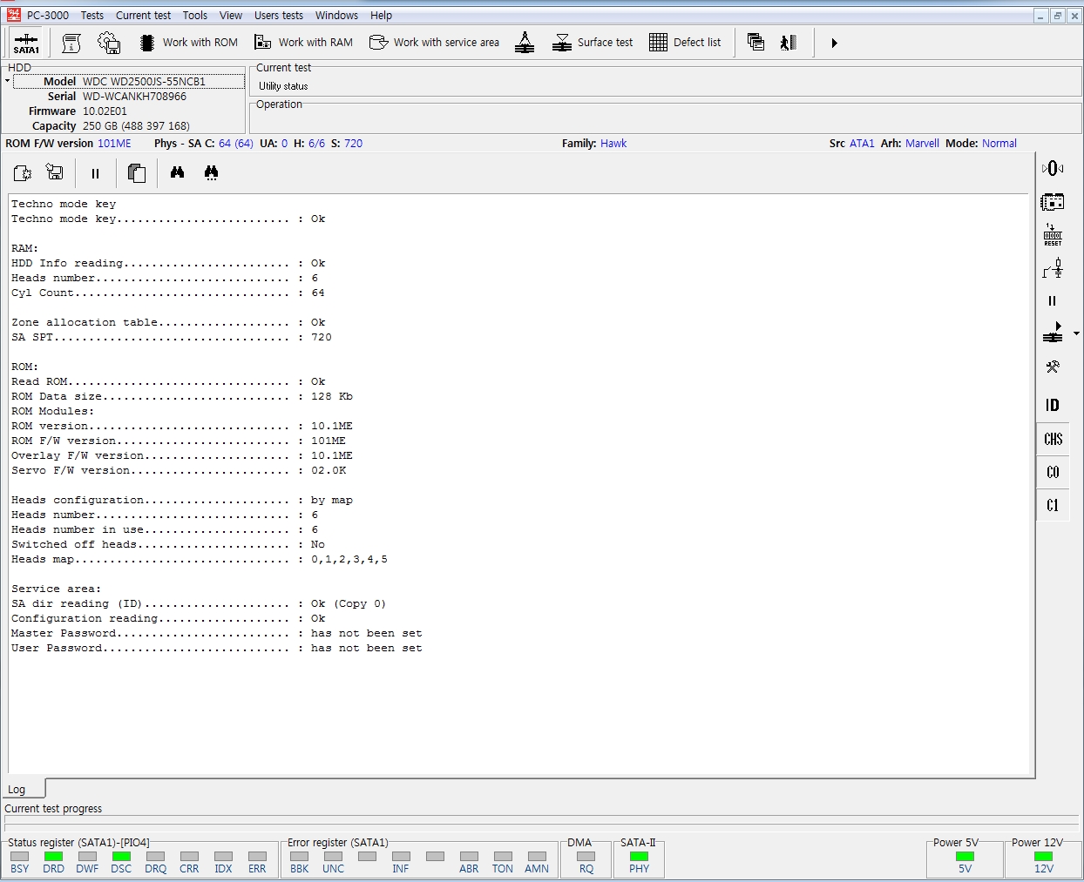The width and height of the screenshot is (1084, 882).
Task: Click the drafting compass icon before Surface test
Action: coord(525,42)
